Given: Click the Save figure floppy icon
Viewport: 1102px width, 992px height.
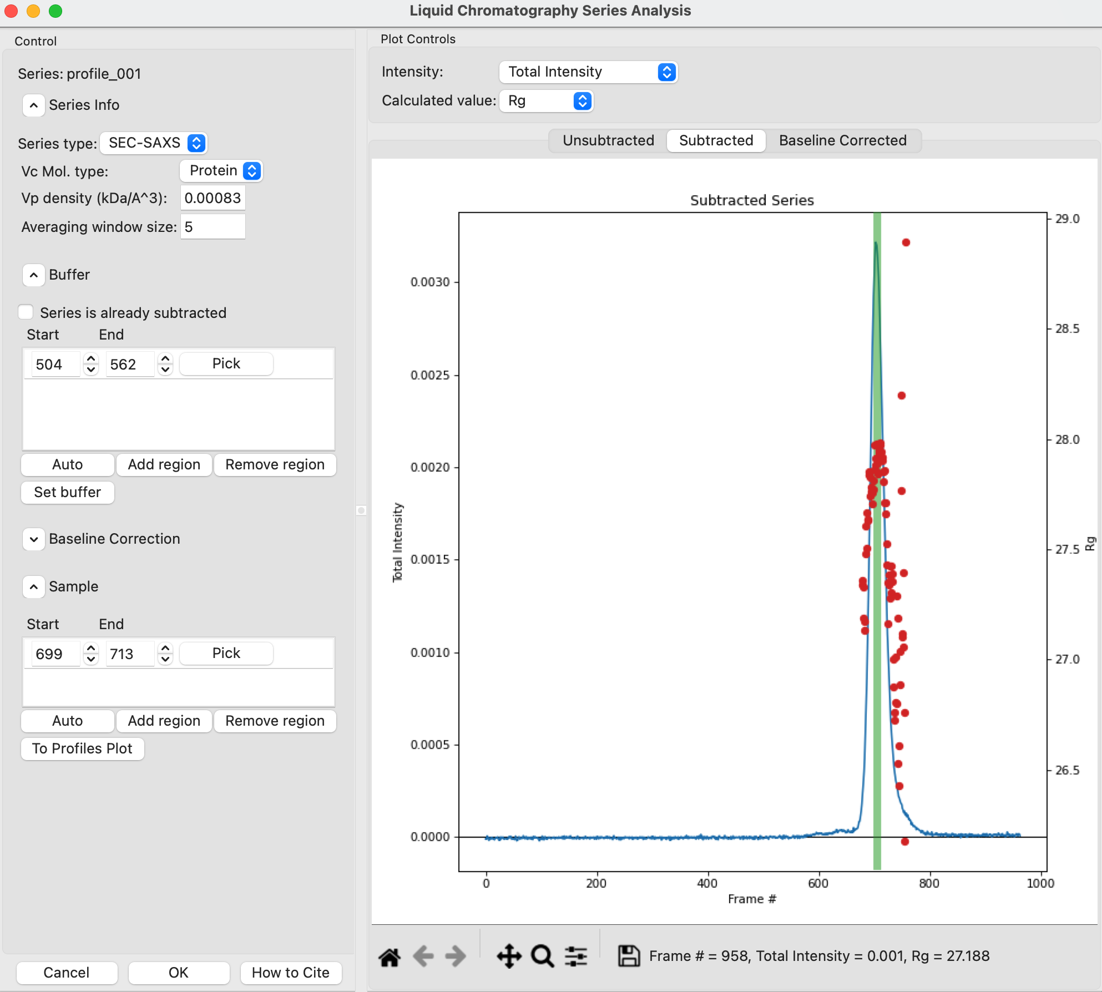Looking at the screenshot, I should click(x=629, y=956).
